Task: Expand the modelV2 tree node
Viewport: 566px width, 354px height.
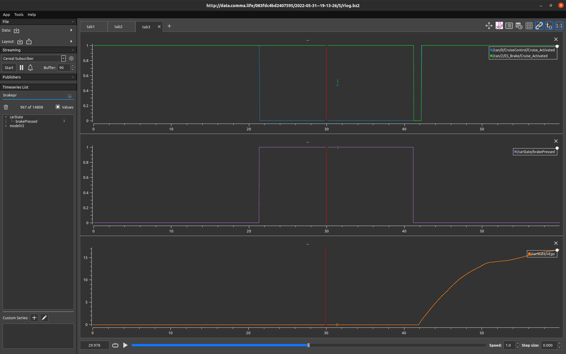Action: click(6, 126)
